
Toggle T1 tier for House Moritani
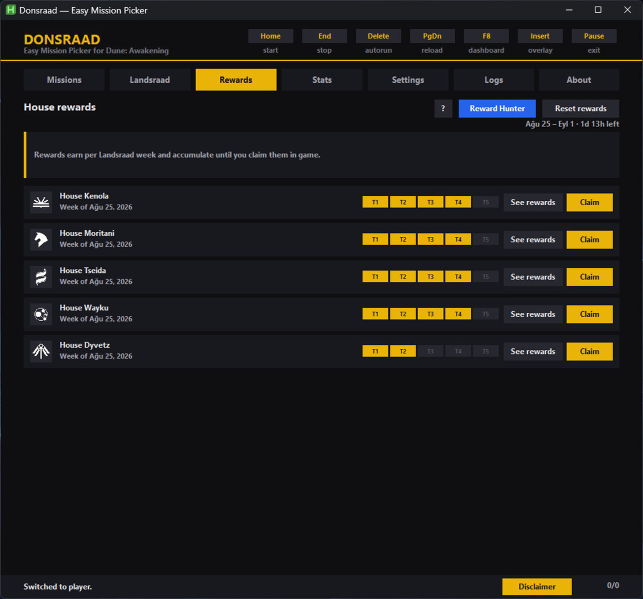coord(375,240)
